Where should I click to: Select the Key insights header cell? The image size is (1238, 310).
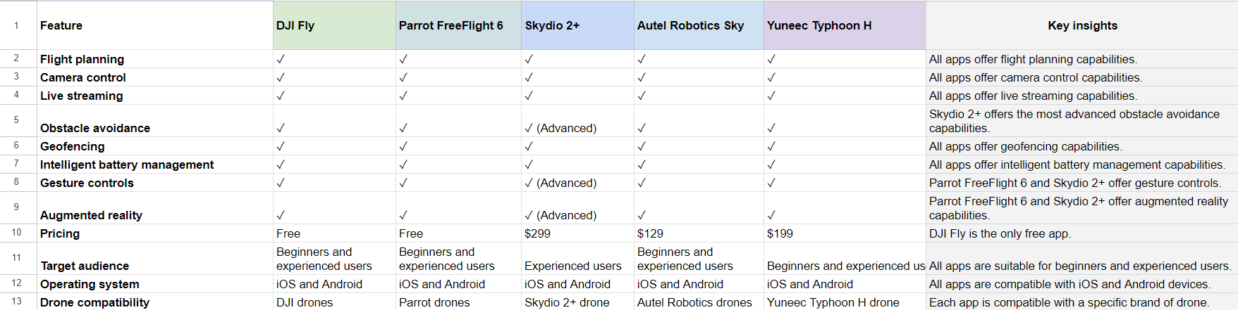click(1082, 25)
